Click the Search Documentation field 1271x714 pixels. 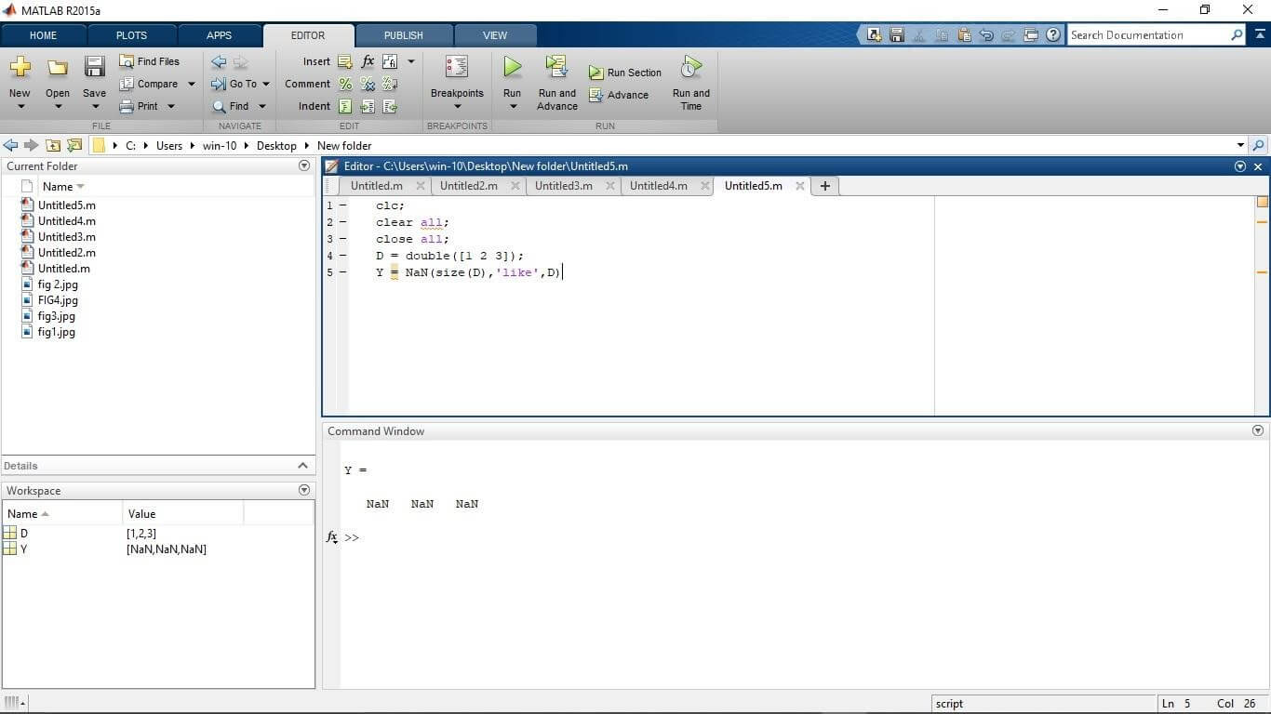[1148, 35]
